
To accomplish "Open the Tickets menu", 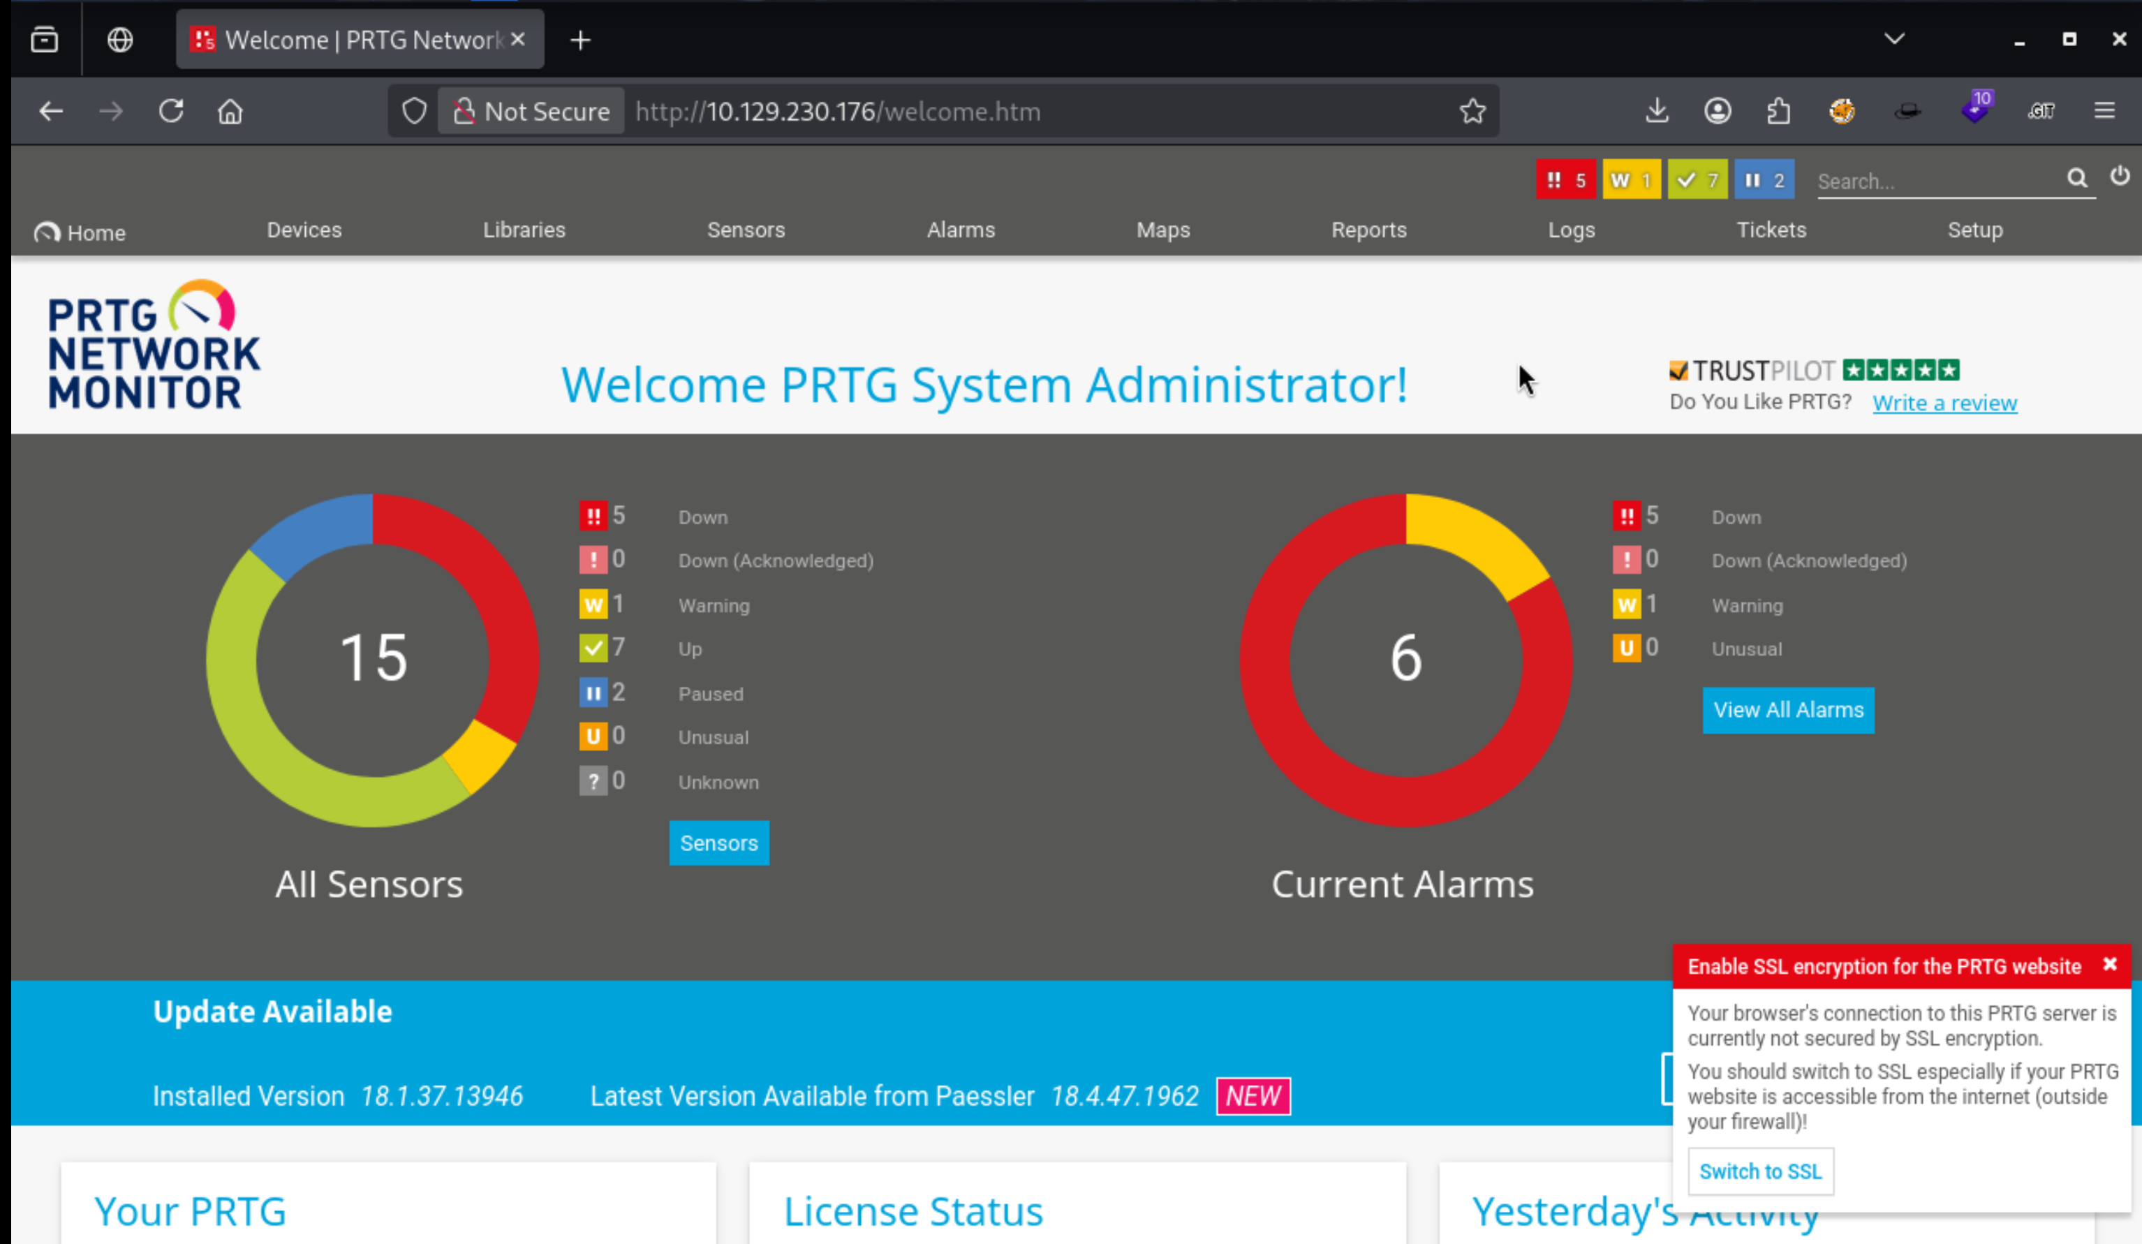I will pos(1771,230).
